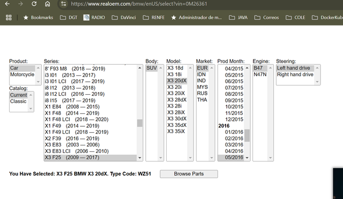The height and width of the screenshot is (199, 343).
Task: Select THA market
Action: click(x=203, y=99)
